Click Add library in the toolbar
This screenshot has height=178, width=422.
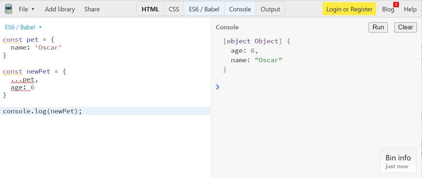pyautogui.click(x=60, y=9)
